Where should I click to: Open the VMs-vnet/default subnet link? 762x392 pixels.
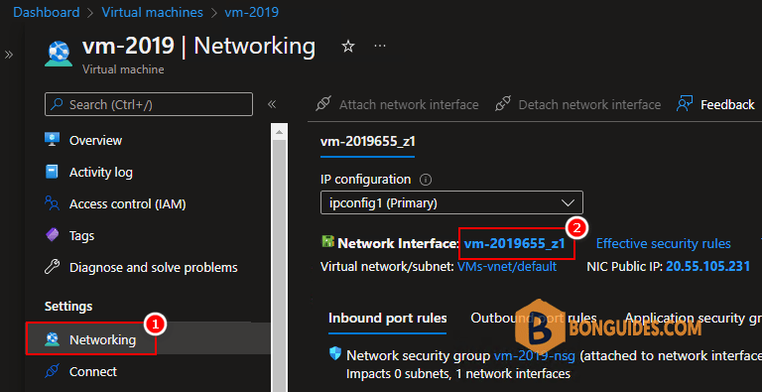pyautogui.click(x=507, y=267)
